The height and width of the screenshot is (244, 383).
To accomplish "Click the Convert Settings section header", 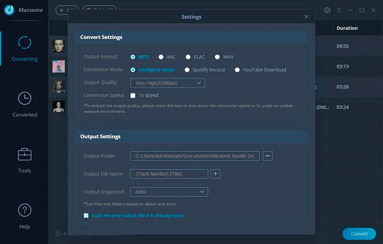I will click(x=191, y=37).
